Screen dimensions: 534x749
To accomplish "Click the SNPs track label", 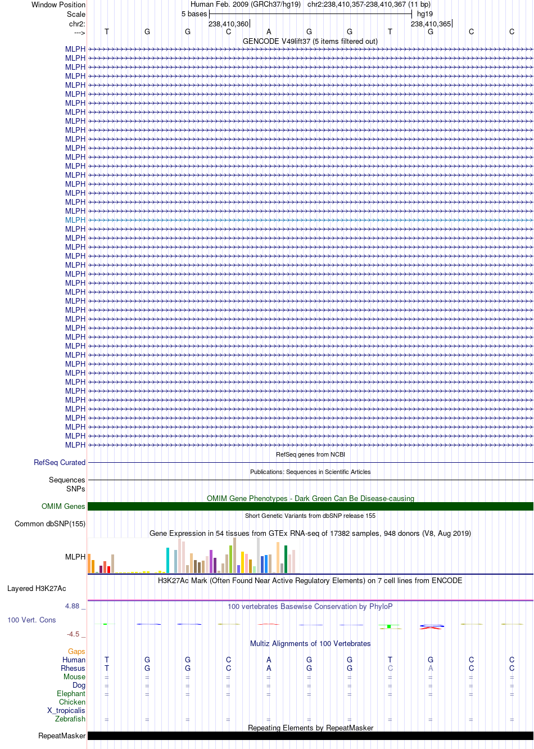I will click(76, 489).
